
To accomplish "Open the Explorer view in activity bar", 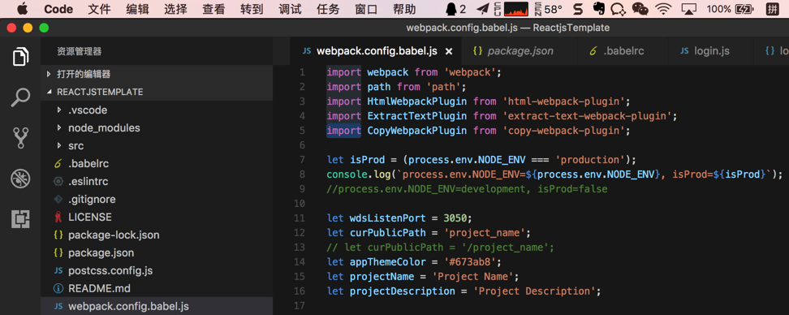I will tap(20, 56).
